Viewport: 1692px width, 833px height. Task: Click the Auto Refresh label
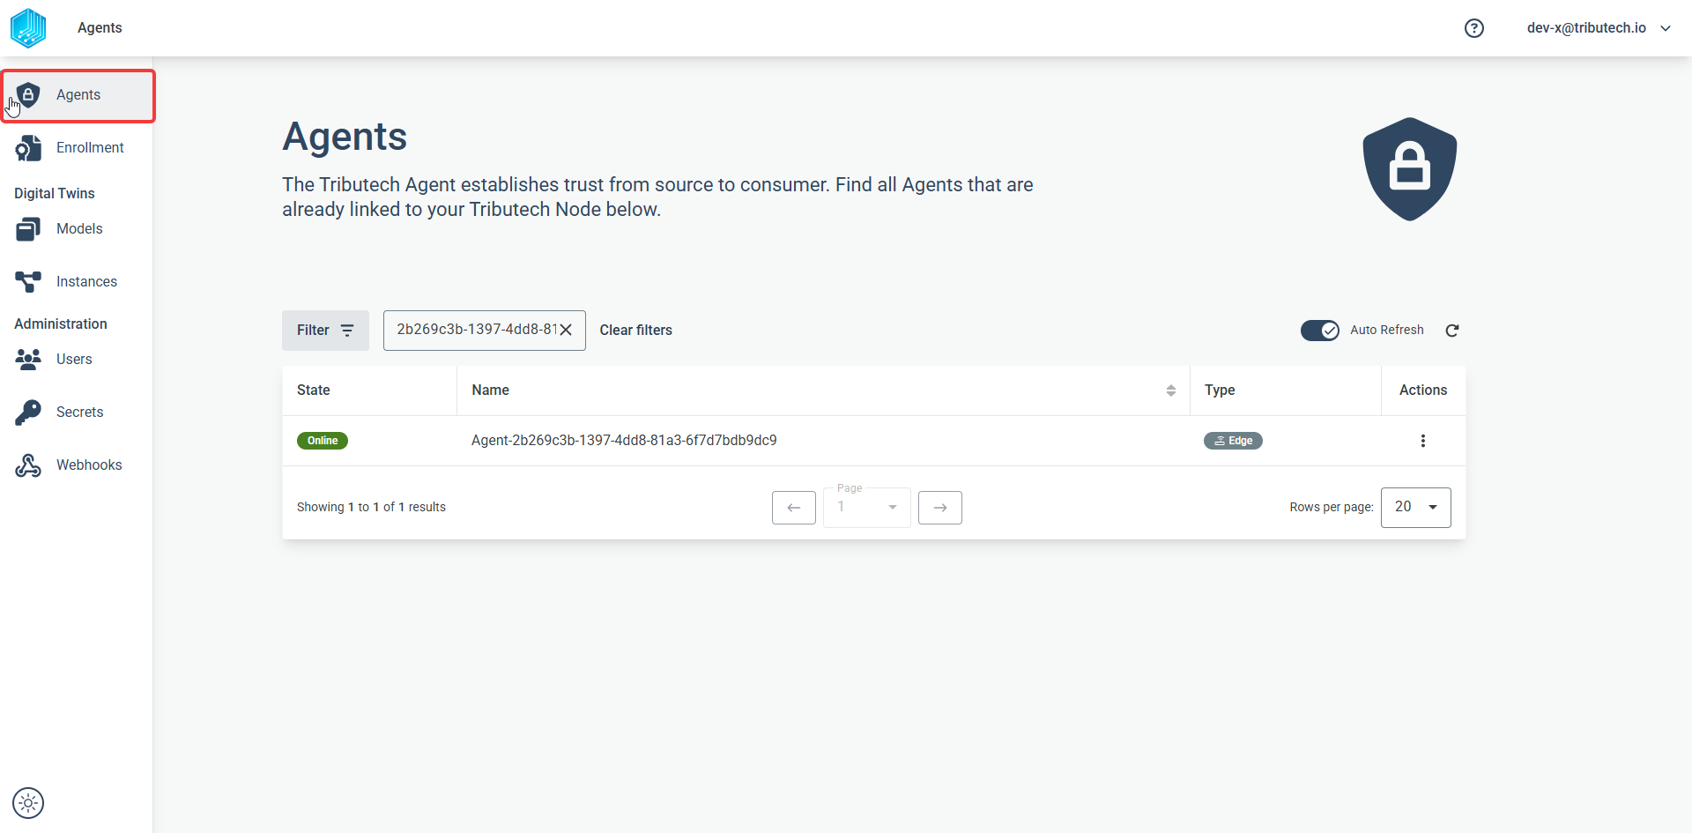[x=1387, y=331]
